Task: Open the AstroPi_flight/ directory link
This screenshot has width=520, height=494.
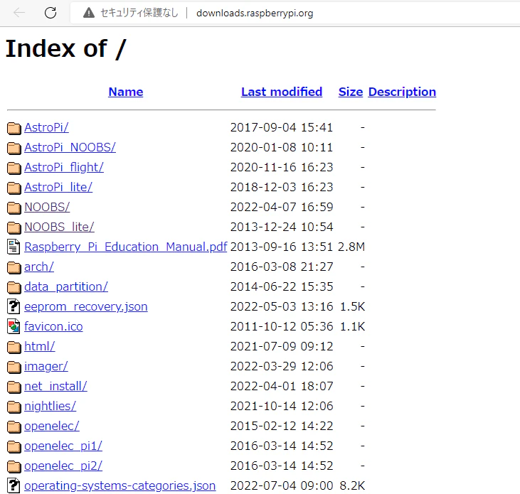Action: [64, 167]
